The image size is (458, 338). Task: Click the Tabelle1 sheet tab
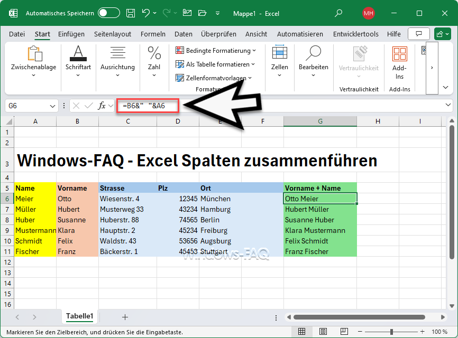pos(79,316)
